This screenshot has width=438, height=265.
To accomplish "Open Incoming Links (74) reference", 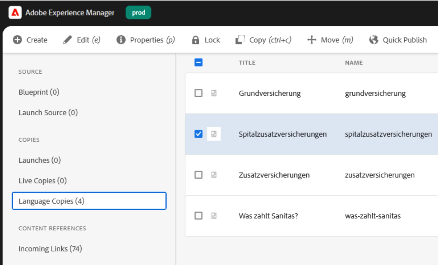I will [50, 249].
